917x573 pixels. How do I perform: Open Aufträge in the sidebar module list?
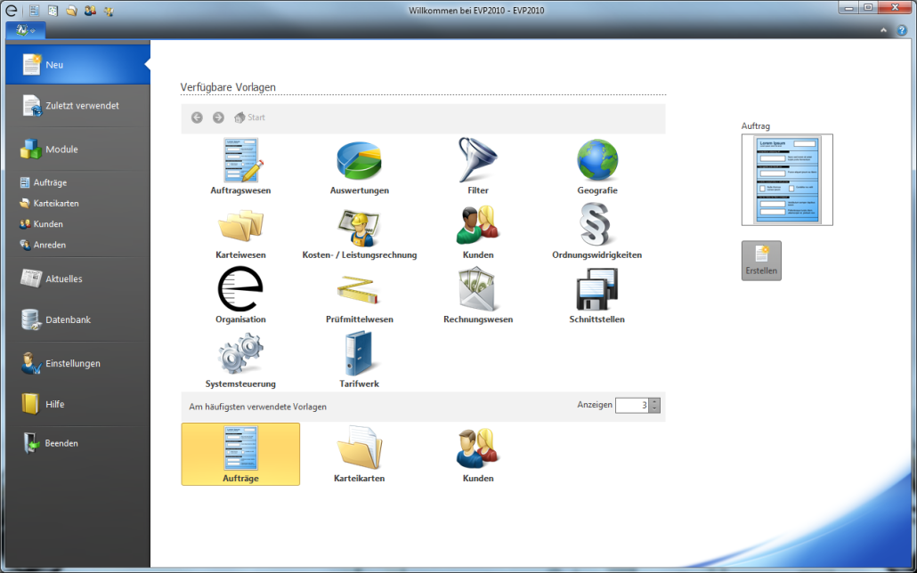44,182
